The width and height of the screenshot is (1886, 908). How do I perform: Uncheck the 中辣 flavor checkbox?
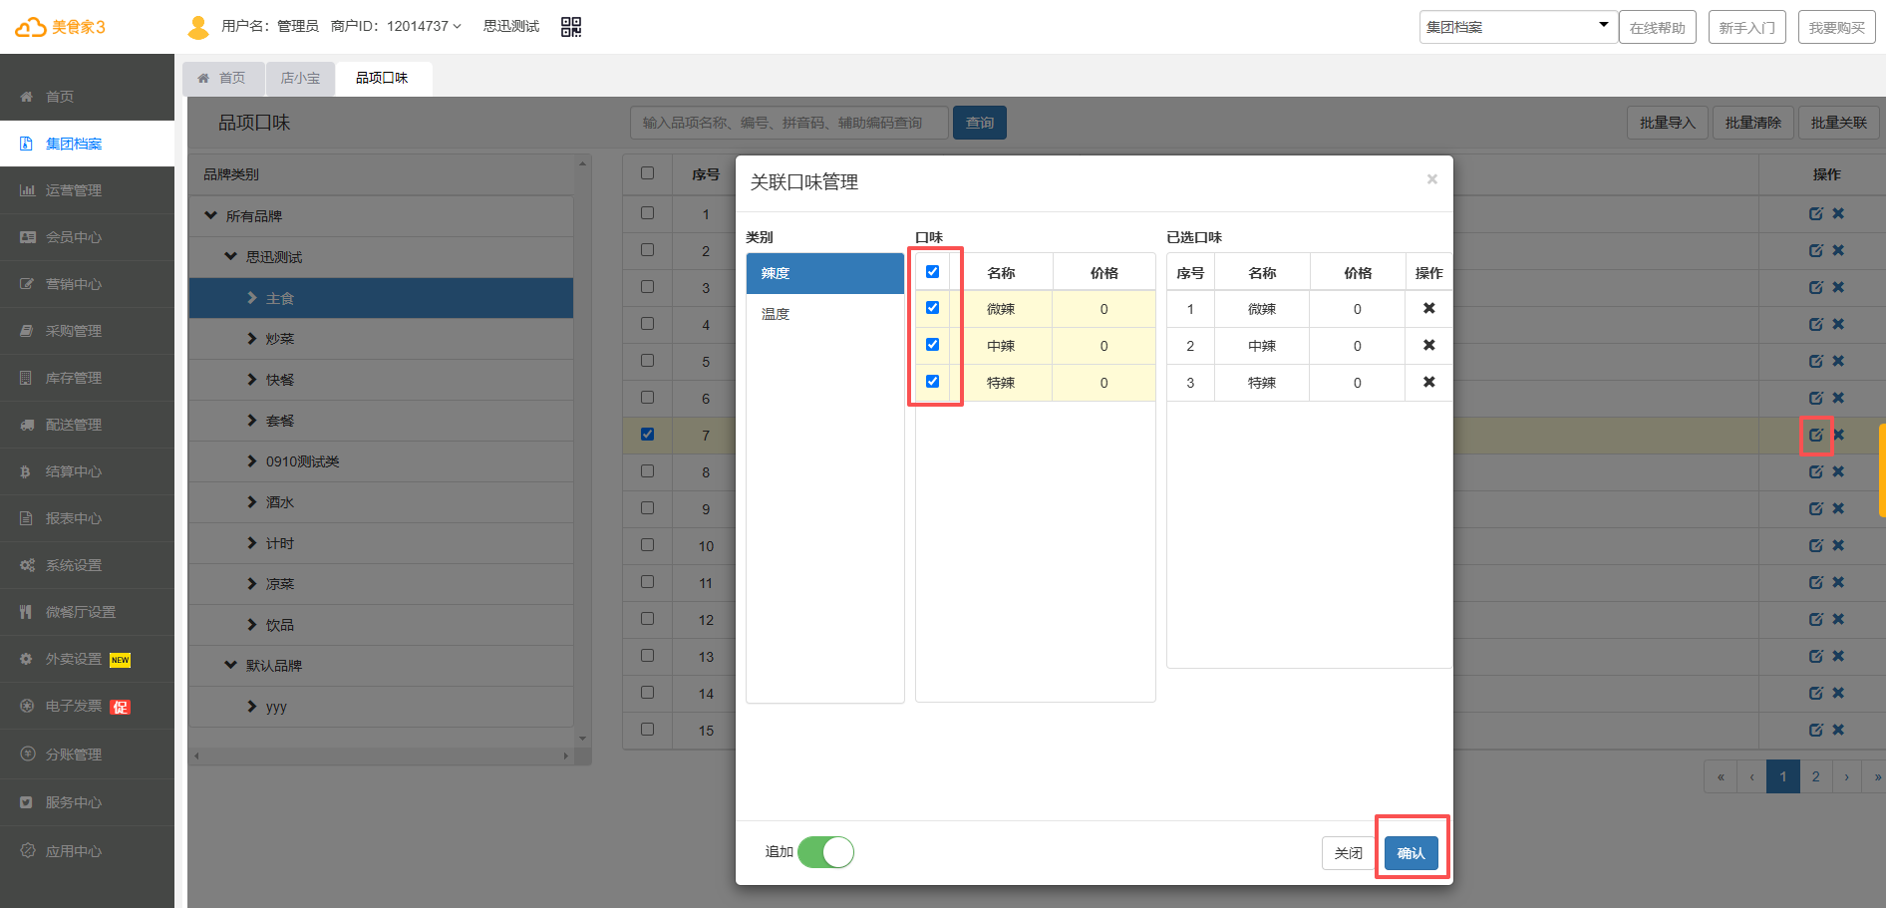[932, 345]
